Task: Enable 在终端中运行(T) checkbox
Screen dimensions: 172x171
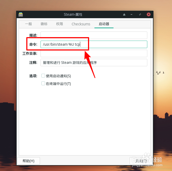Action: 43,83
